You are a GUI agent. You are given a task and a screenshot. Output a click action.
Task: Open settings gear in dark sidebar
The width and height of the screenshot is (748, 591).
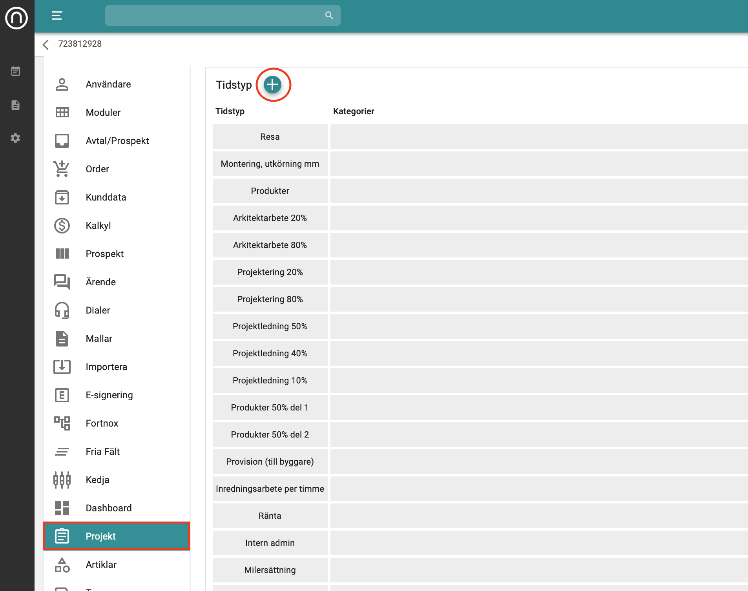(16, 138)
